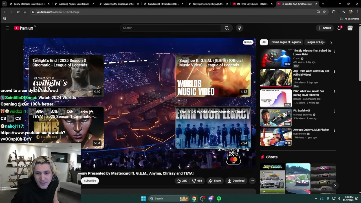Select the From League of Legends chip
Viewport: 361px width, 203px height.
(286, 42)
